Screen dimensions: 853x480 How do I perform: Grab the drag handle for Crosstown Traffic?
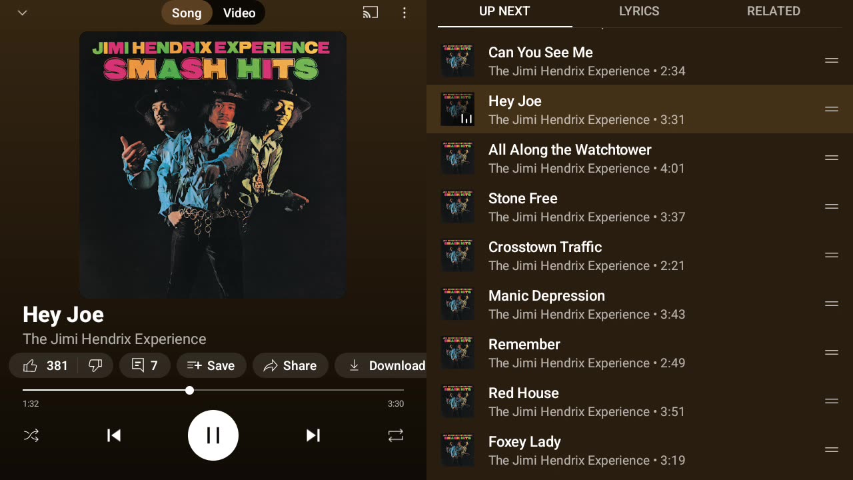click(831, 255)
